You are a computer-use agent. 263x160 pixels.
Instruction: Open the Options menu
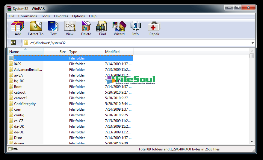point(78,16)
